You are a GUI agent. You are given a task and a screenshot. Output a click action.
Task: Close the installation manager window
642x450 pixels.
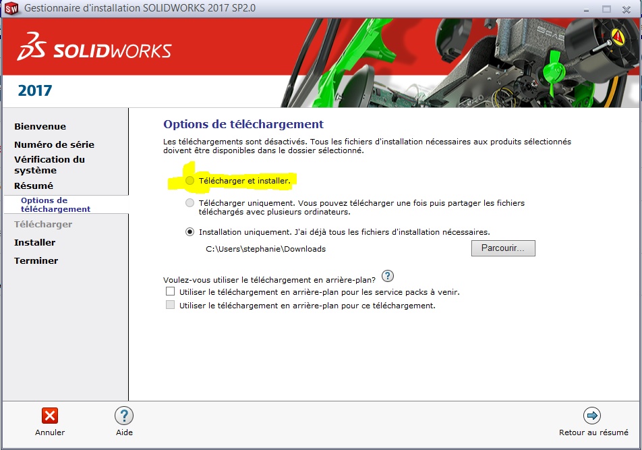tap(626, 9)
